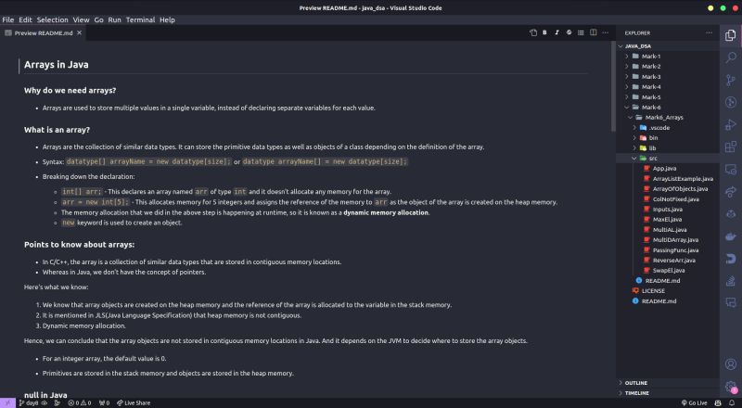Toggle strikethrough formatting in editor toolbar

pyautogui.click(x=569, y=32)
